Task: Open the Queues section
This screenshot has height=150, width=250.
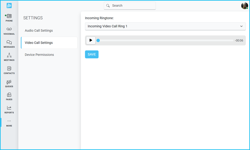Action: 9,83
